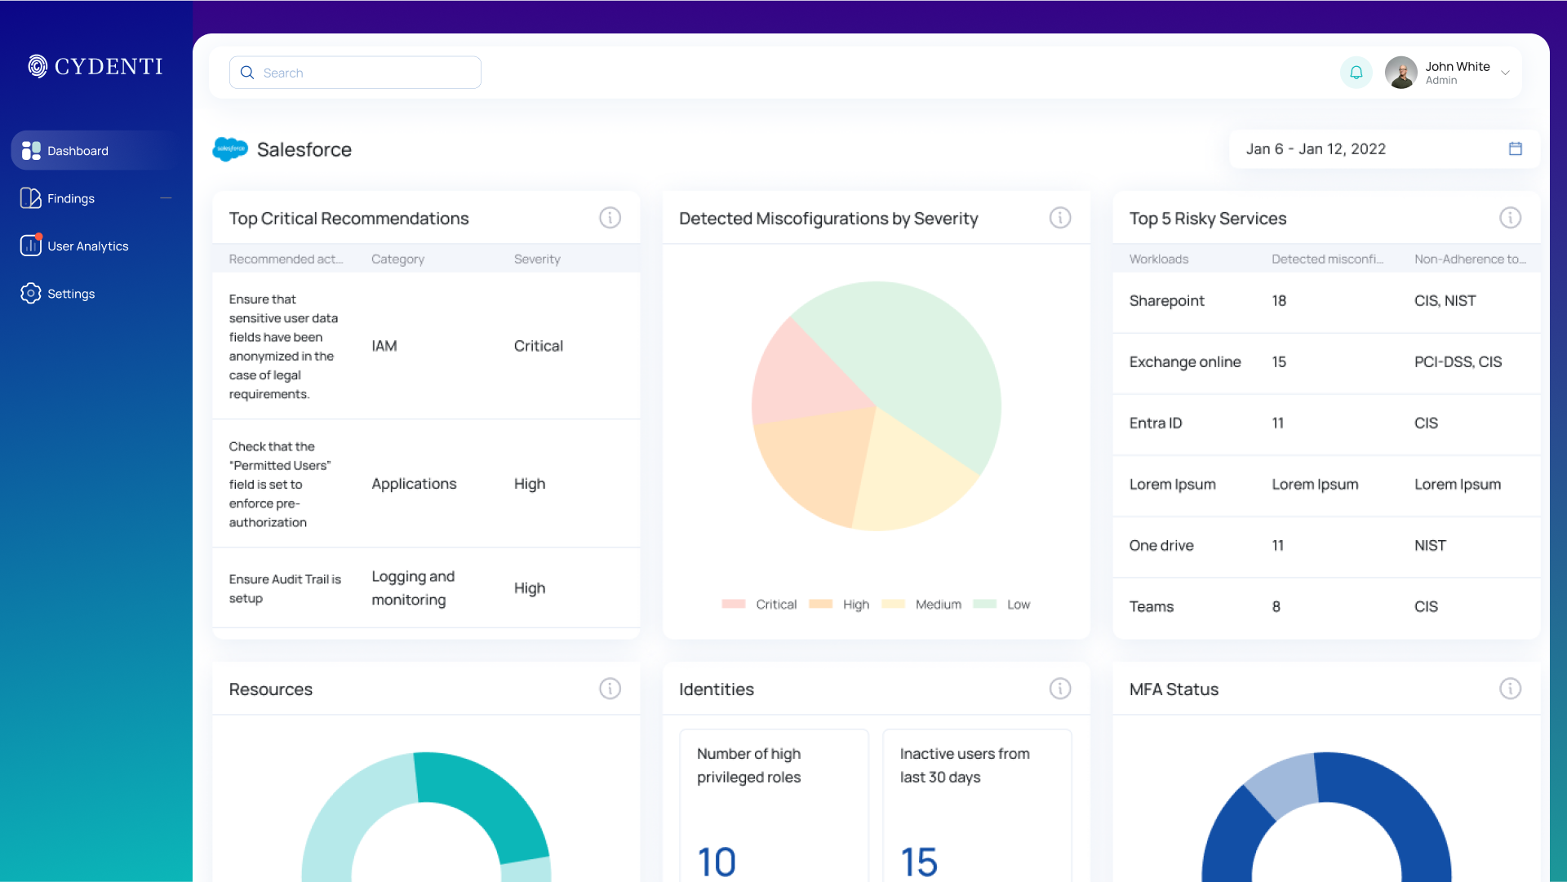Show info for Identities card
This screenshot has width=1567, height=882.
tap(1060, 689)
